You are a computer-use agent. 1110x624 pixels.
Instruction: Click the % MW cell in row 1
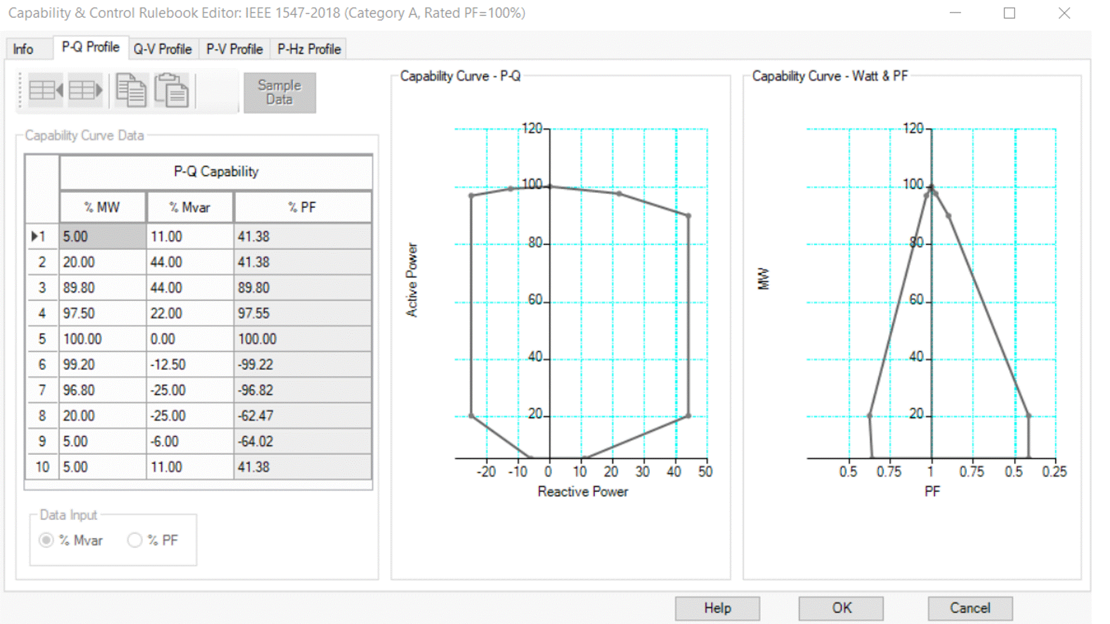click(x=102, y=236)
